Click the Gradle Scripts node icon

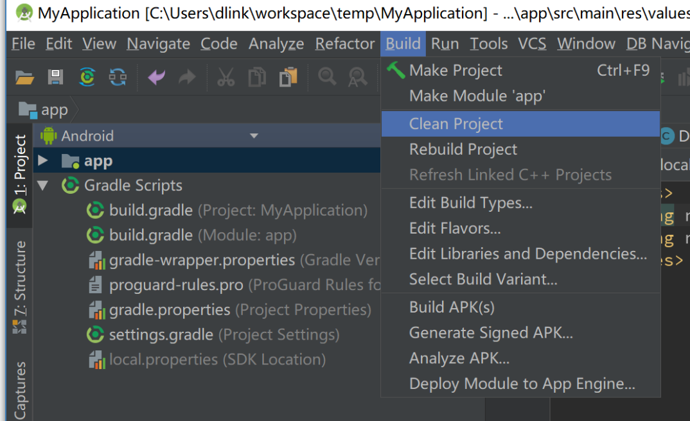[x=71, y=185]
